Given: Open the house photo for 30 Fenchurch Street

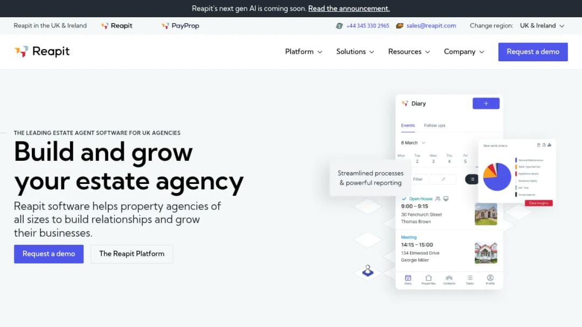Looking at the screenshot, I should (486, 214).
